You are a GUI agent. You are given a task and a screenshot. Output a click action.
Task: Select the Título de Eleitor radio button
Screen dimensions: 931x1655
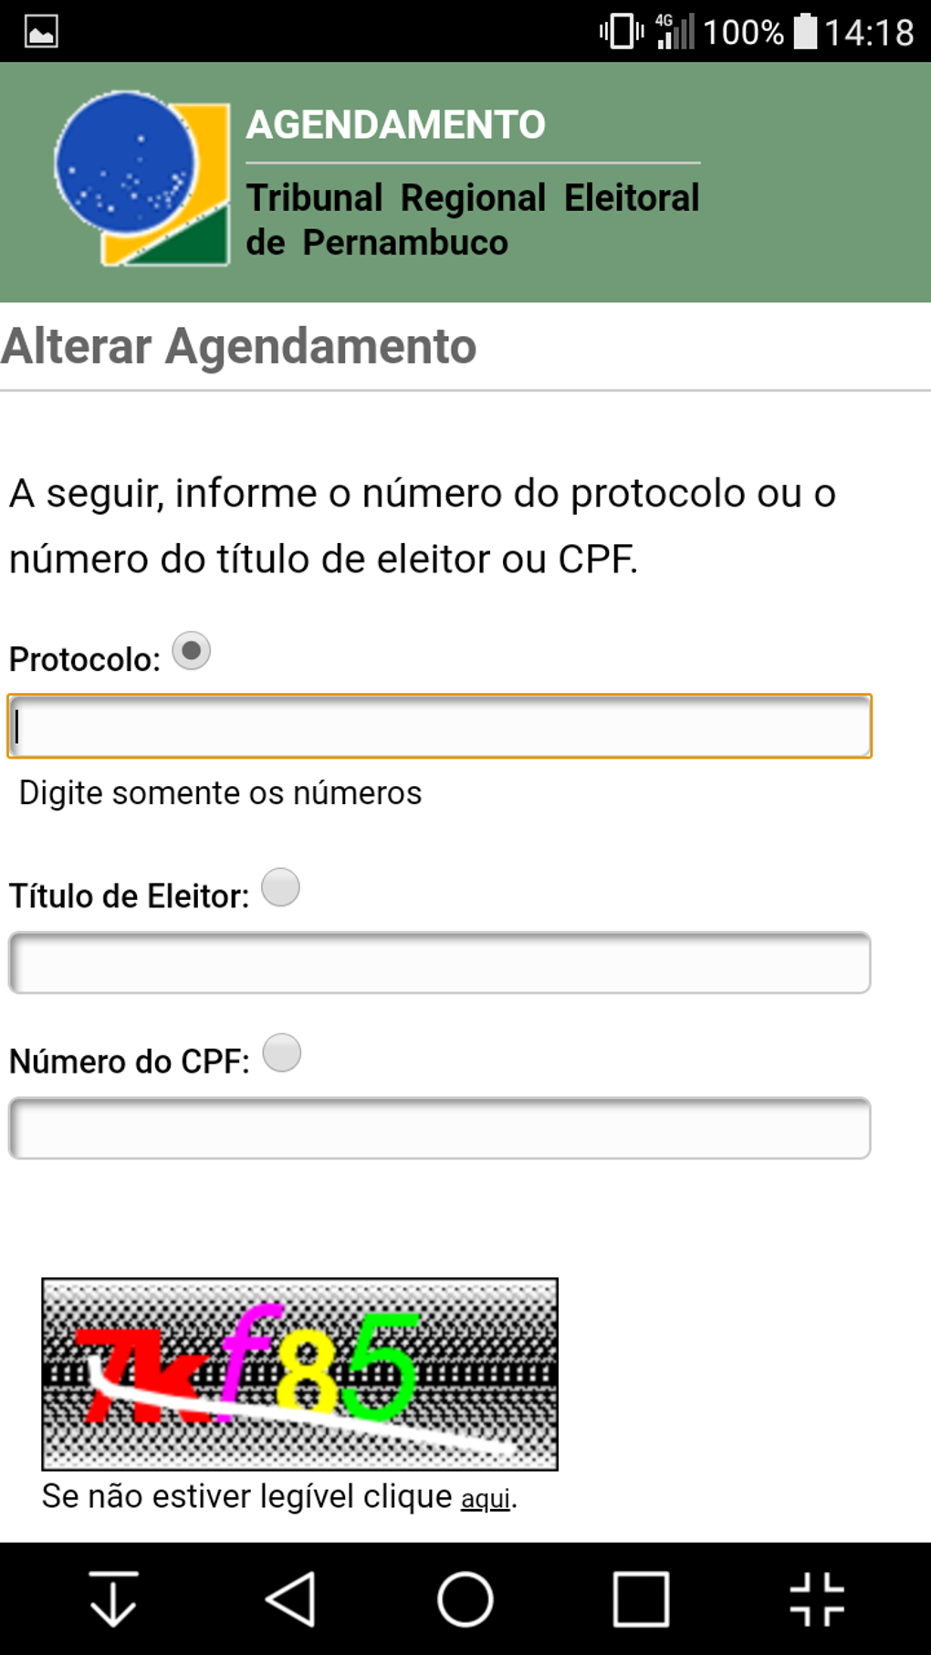click(280, 887)
